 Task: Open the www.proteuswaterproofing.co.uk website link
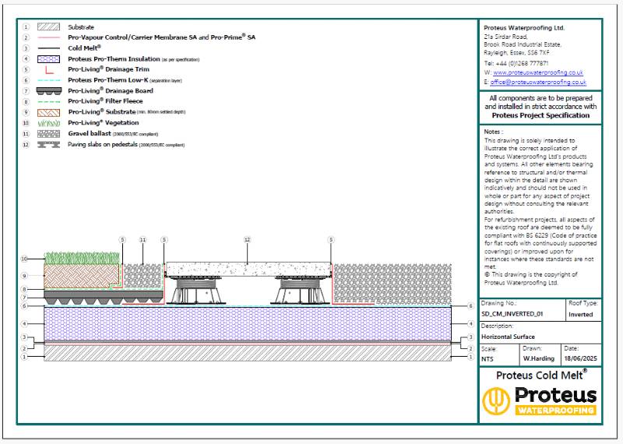pyautogui.click(x=538, y=72)
